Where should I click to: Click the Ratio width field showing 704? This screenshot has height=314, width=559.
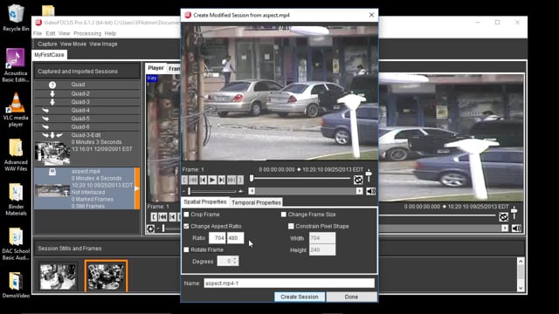coord(217,238)
